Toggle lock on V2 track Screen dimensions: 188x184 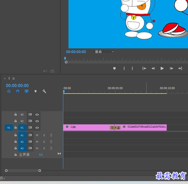click(x=16, y=121)
